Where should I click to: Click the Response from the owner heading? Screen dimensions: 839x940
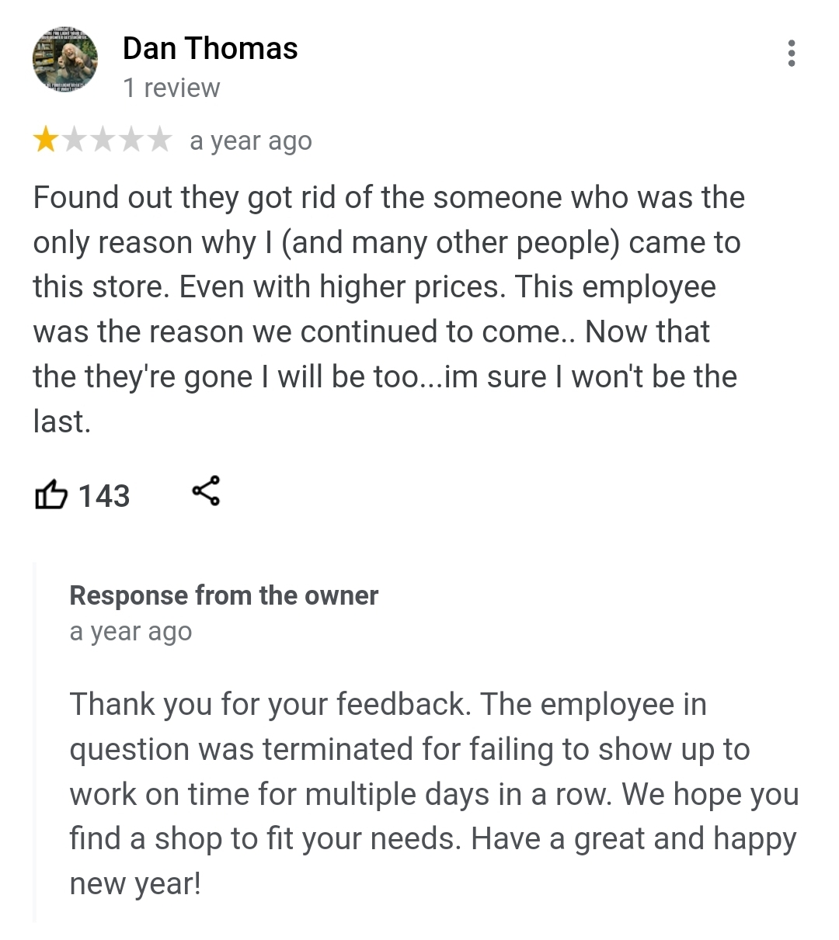[x=224, y=595]
